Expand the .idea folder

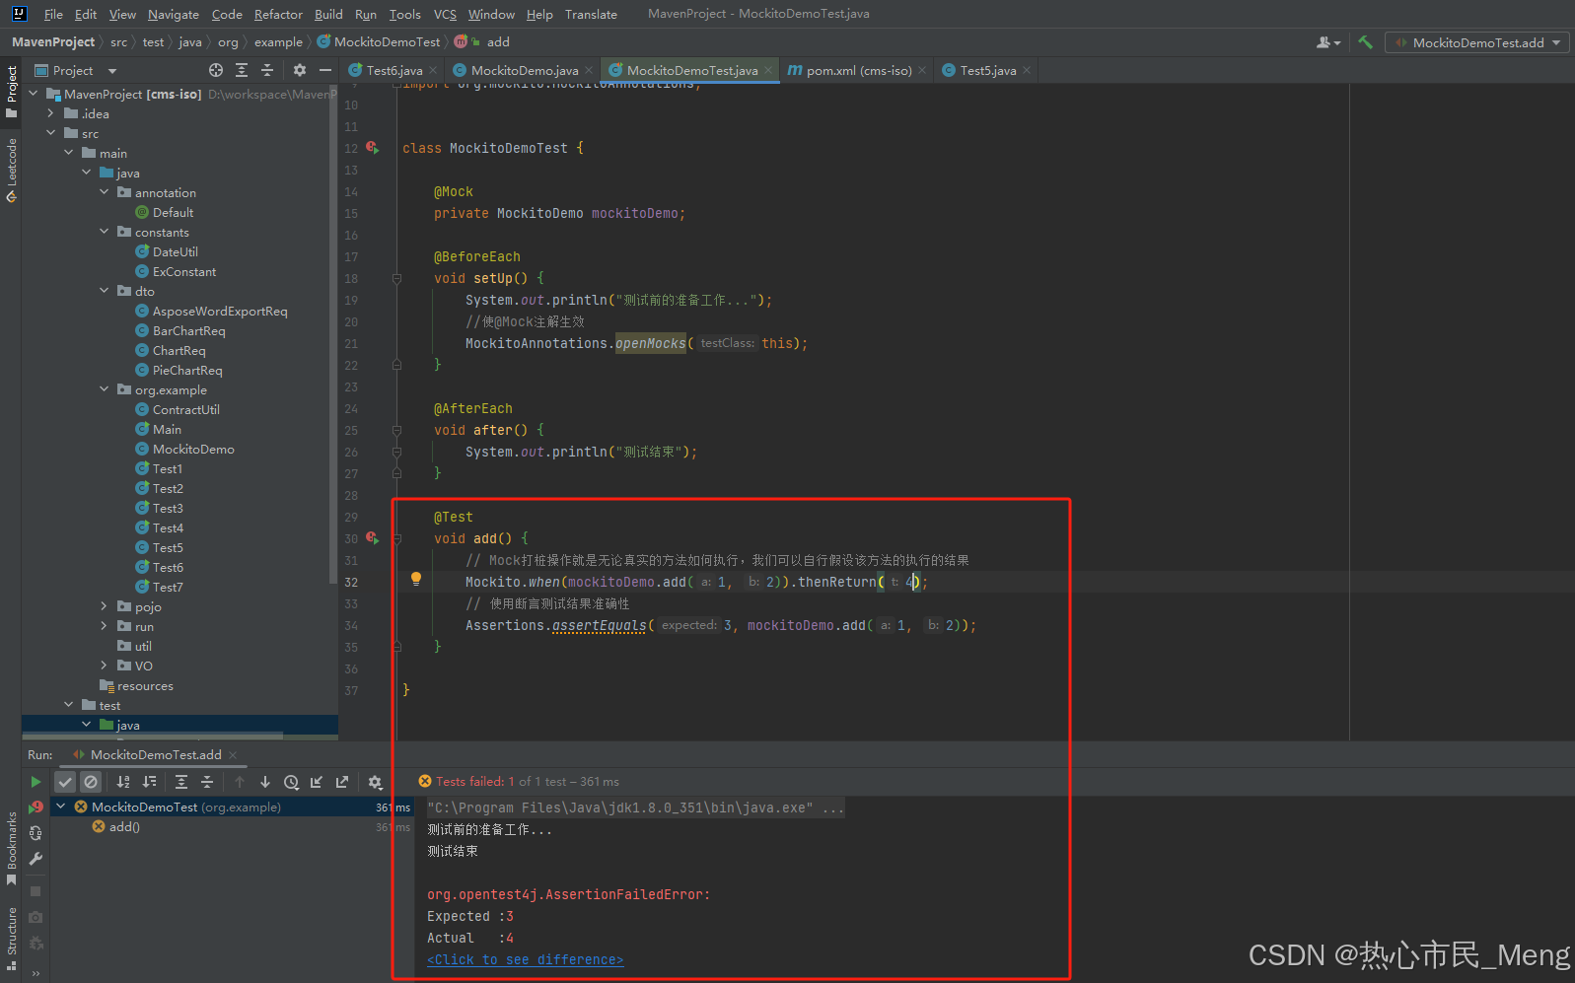[50, 113]
